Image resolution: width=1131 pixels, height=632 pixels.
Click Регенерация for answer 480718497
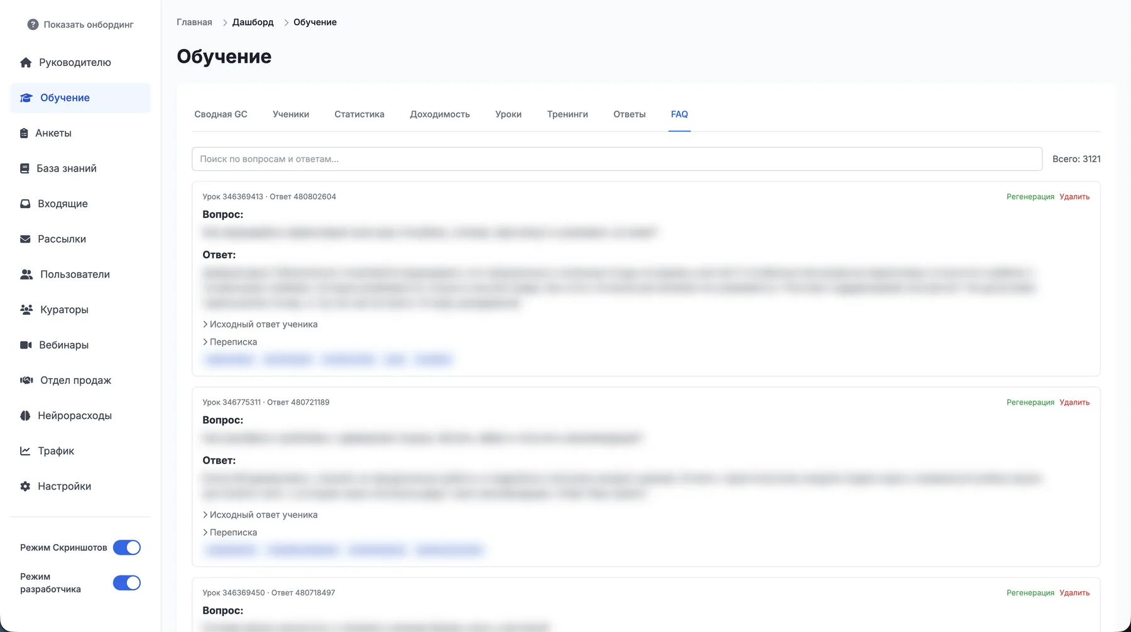coord(1030,592)
